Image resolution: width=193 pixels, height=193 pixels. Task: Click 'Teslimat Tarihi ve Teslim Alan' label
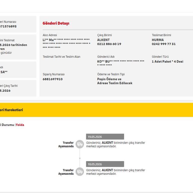pyautogui.click(x=61, y=57)
